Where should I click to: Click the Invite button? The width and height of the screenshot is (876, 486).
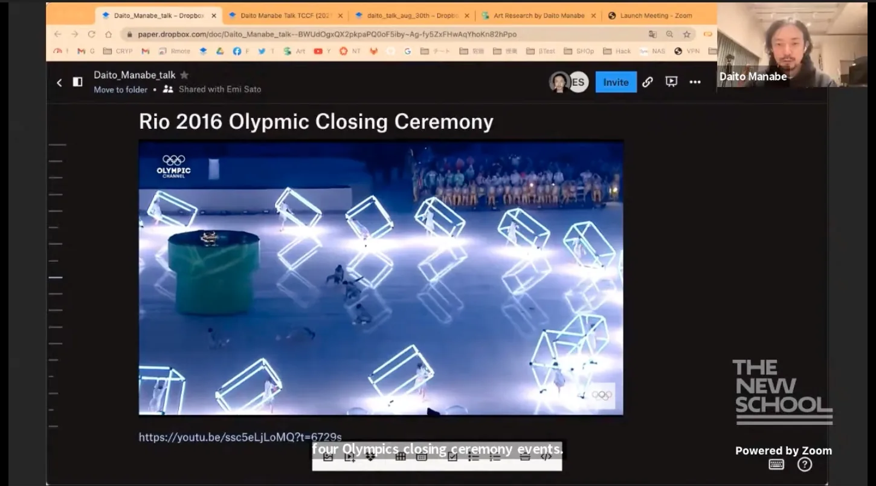click(616, 82)
